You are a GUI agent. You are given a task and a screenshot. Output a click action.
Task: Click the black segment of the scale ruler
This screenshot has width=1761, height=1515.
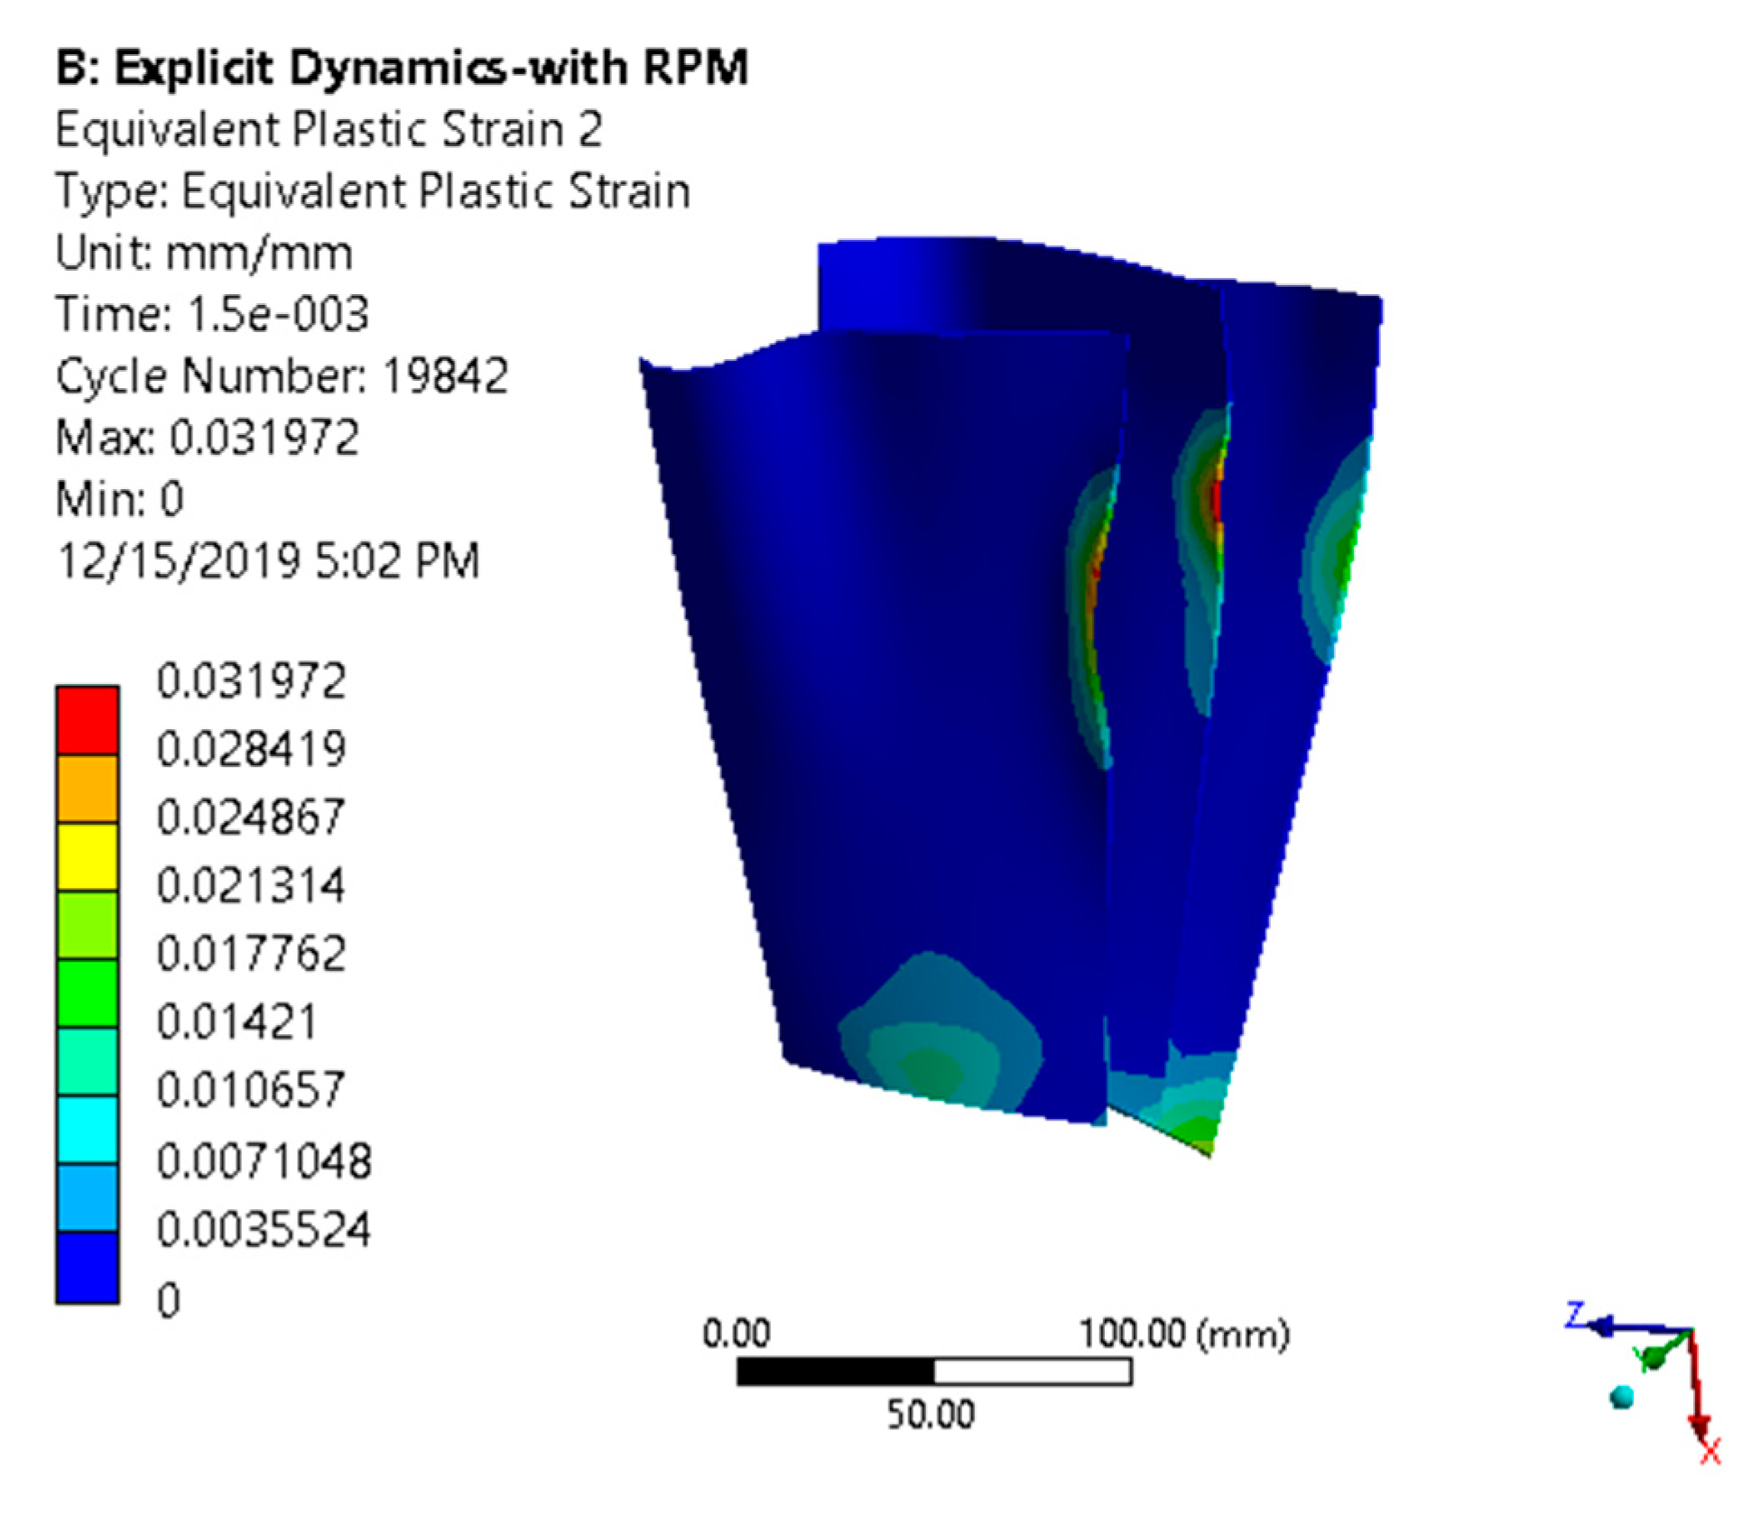point(835,1372)
